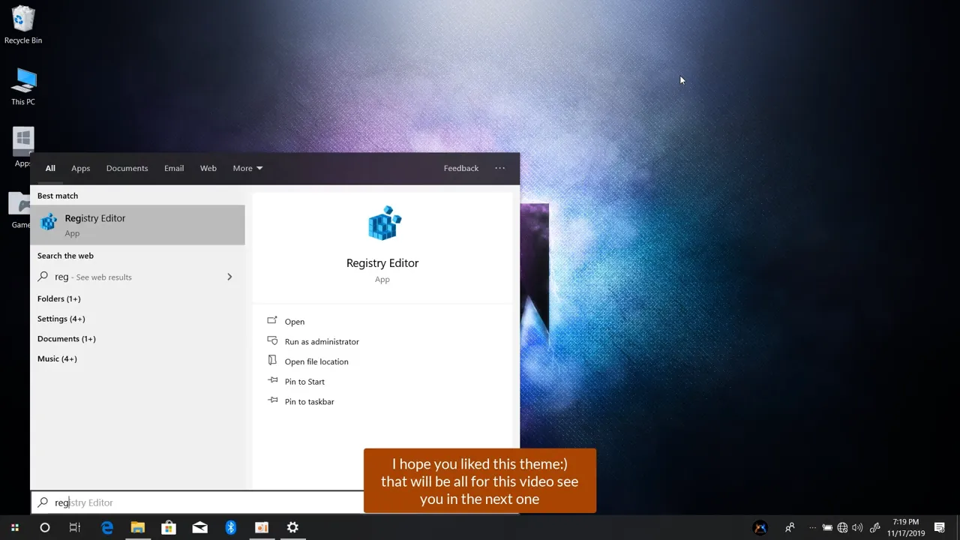Click the Apps desktop shortcut icon
This screenshot has height=540, width=960.
point(23,148)
